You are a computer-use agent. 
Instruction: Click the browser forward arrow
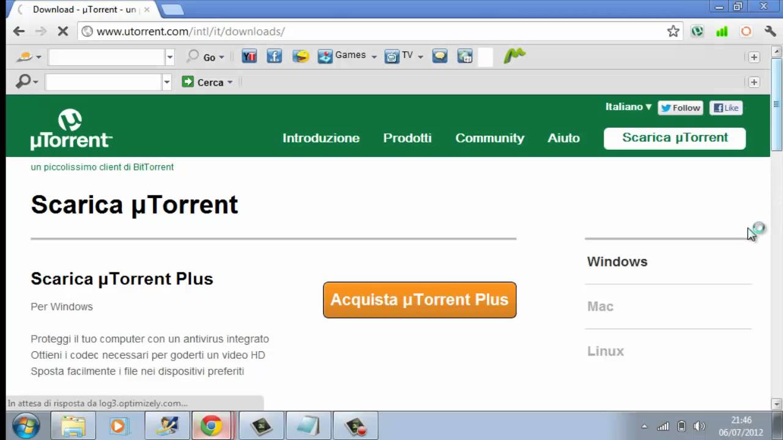pyautogui.click(x=41, y=31)
